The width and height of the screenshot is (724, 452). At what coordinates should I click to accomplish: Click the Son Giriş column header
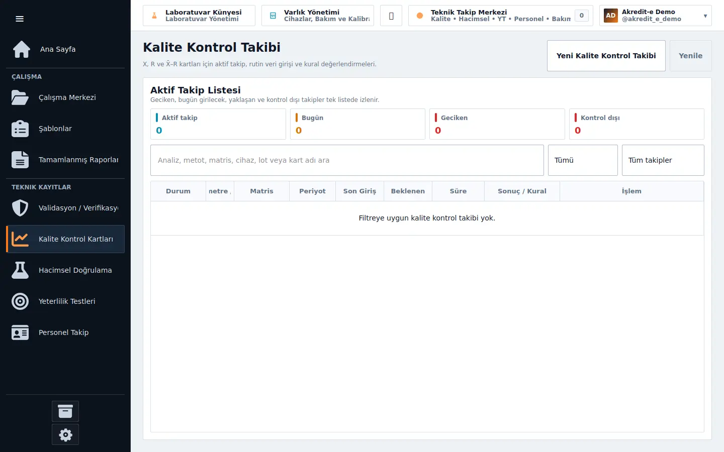click(359, 191)
